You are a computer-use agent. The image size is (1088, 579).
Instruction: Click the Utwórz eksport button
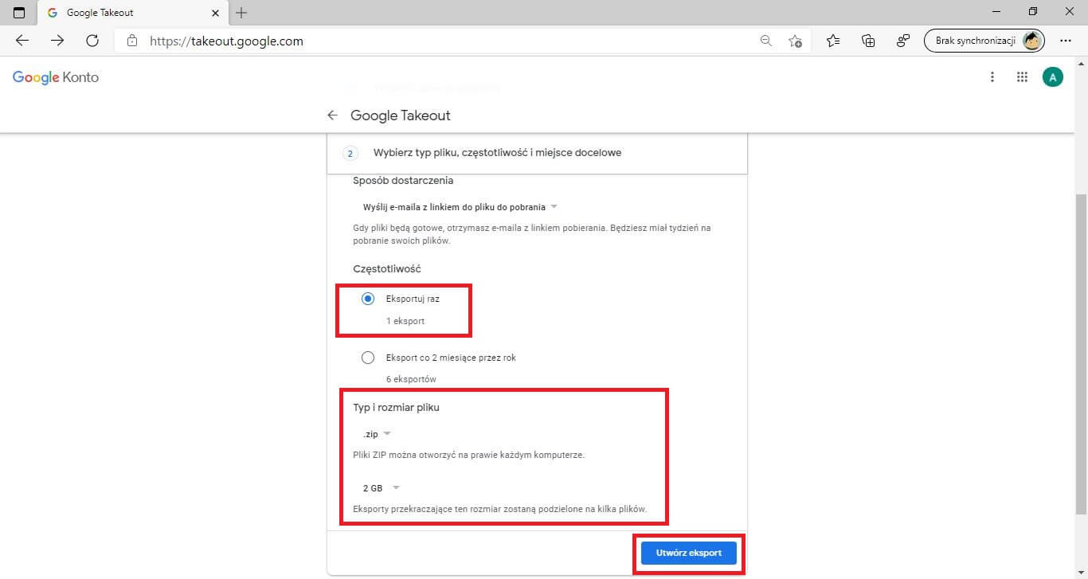[x=689, y=553]
